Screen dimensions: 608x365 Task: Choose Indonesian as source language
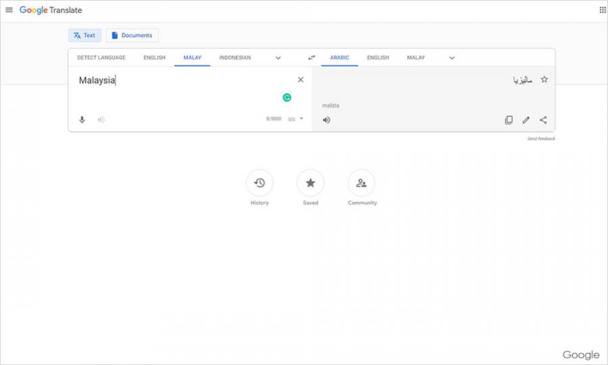pos(234,58)
